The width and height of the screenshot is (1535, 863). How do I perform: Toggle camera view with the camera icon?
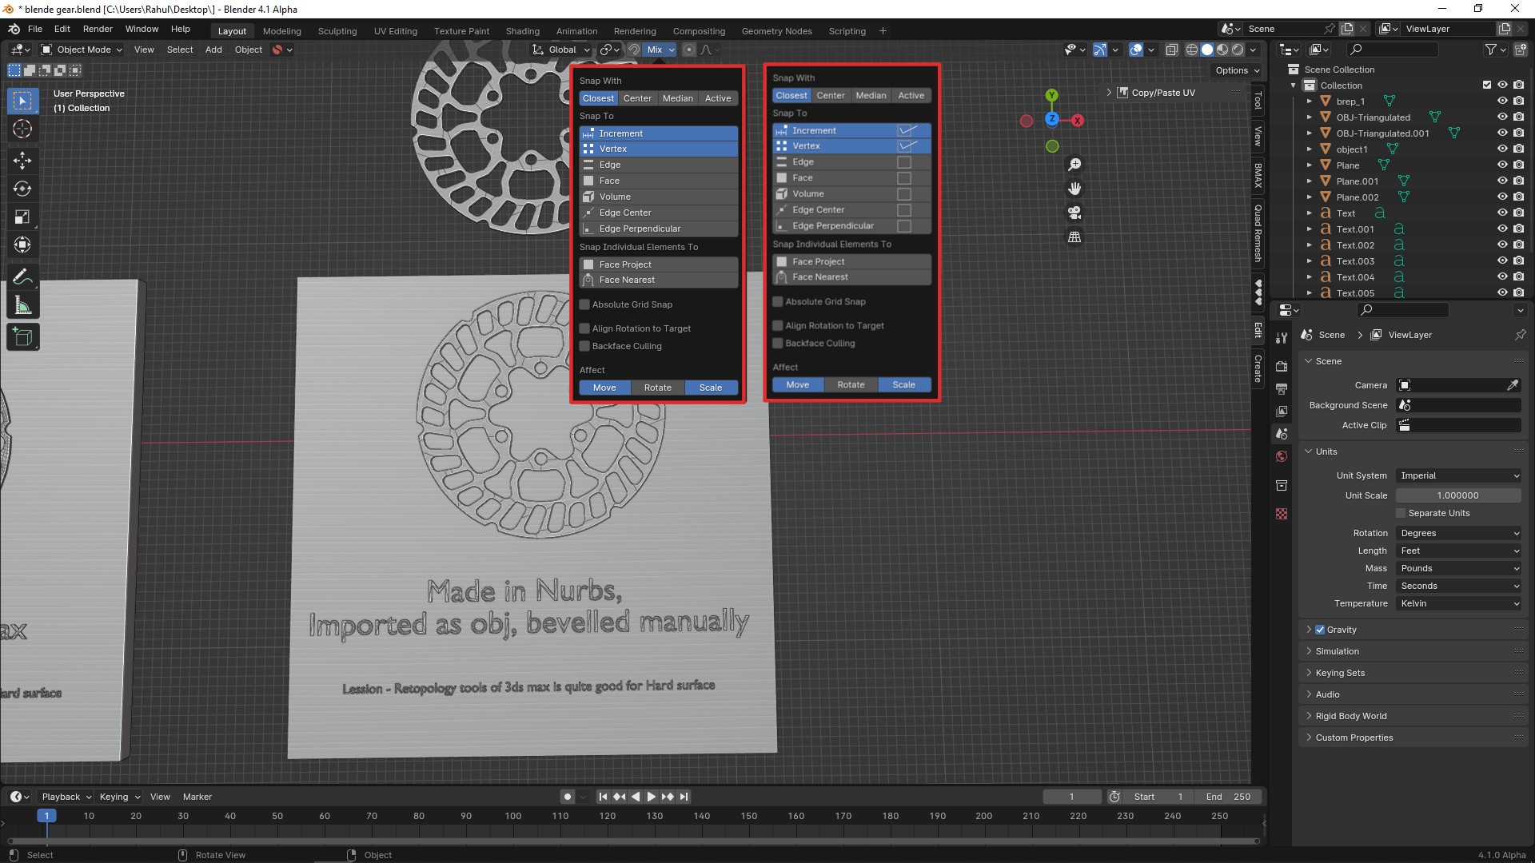point(1074,213)
